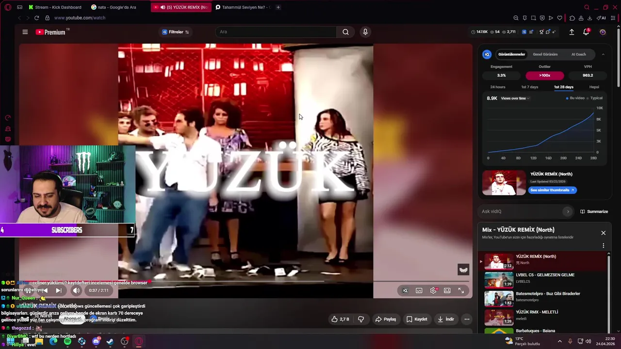Switch to the AI Coach tab
The image size is (621, 349).
(578, 54)
